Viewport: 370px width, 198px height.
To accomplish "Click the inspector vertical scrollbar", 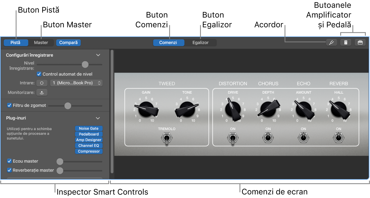I will 112,111.
